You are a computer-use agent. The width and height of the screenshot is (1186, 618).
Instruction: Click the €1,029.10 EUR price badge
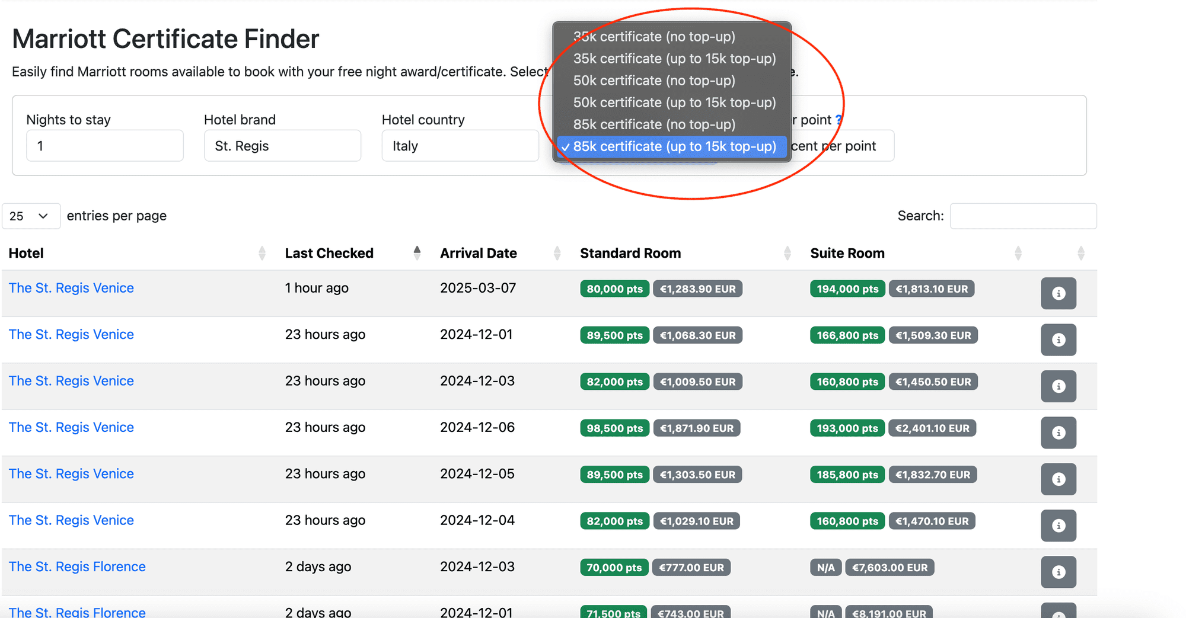pyautogui.click(x=697, y=521)
